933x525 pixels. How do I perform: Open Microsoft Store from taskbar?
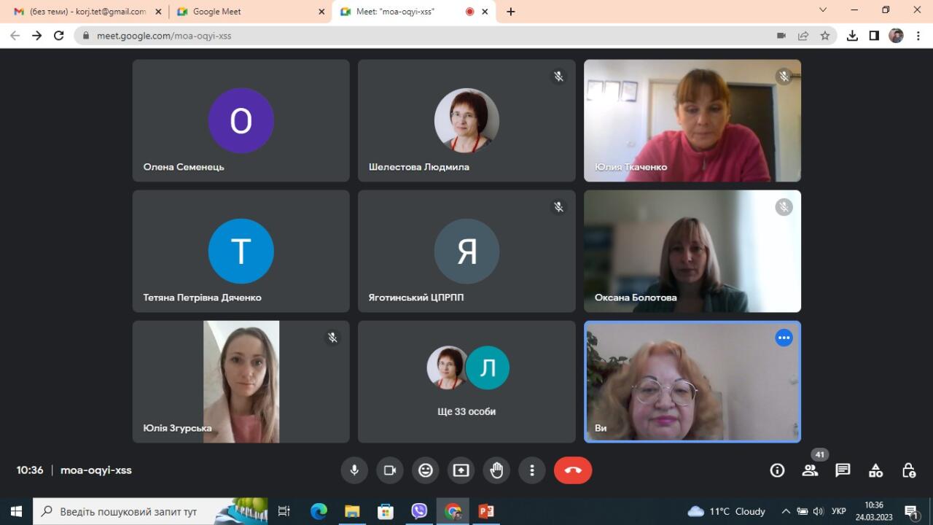pos(386,511)
